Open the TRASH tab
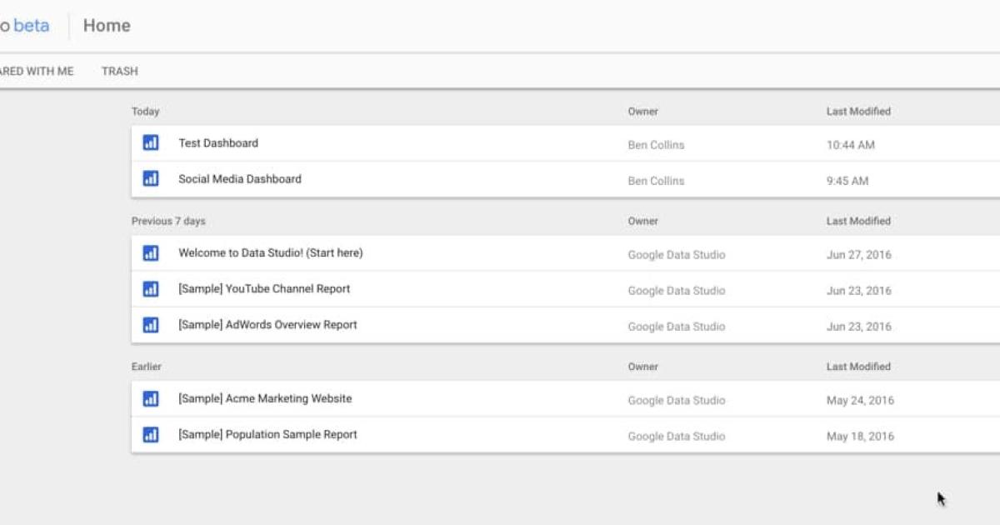Image resolution: width=1000 pixels, height=525 pixels. [x=119, y=72]
